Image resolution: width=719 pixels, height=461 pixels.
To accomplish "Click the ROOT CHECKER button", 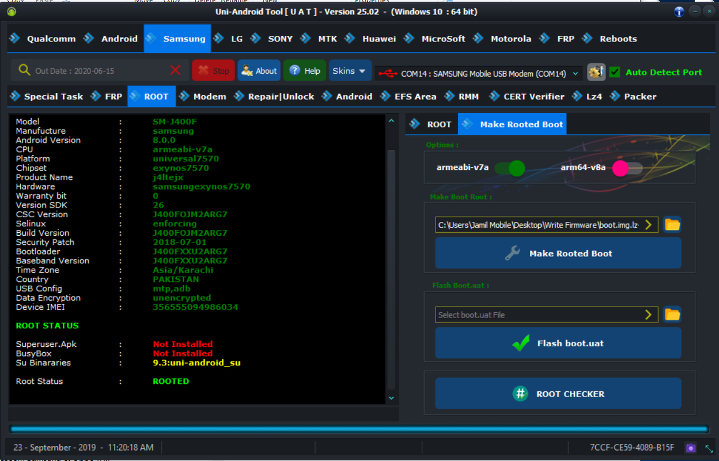I will (x=558, y=394).
